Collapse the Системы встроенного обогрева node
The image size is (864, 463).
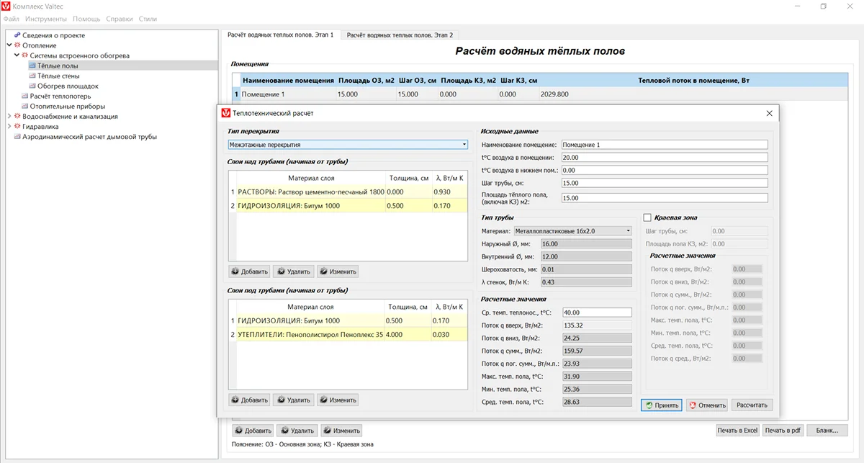tap(17, 55)
